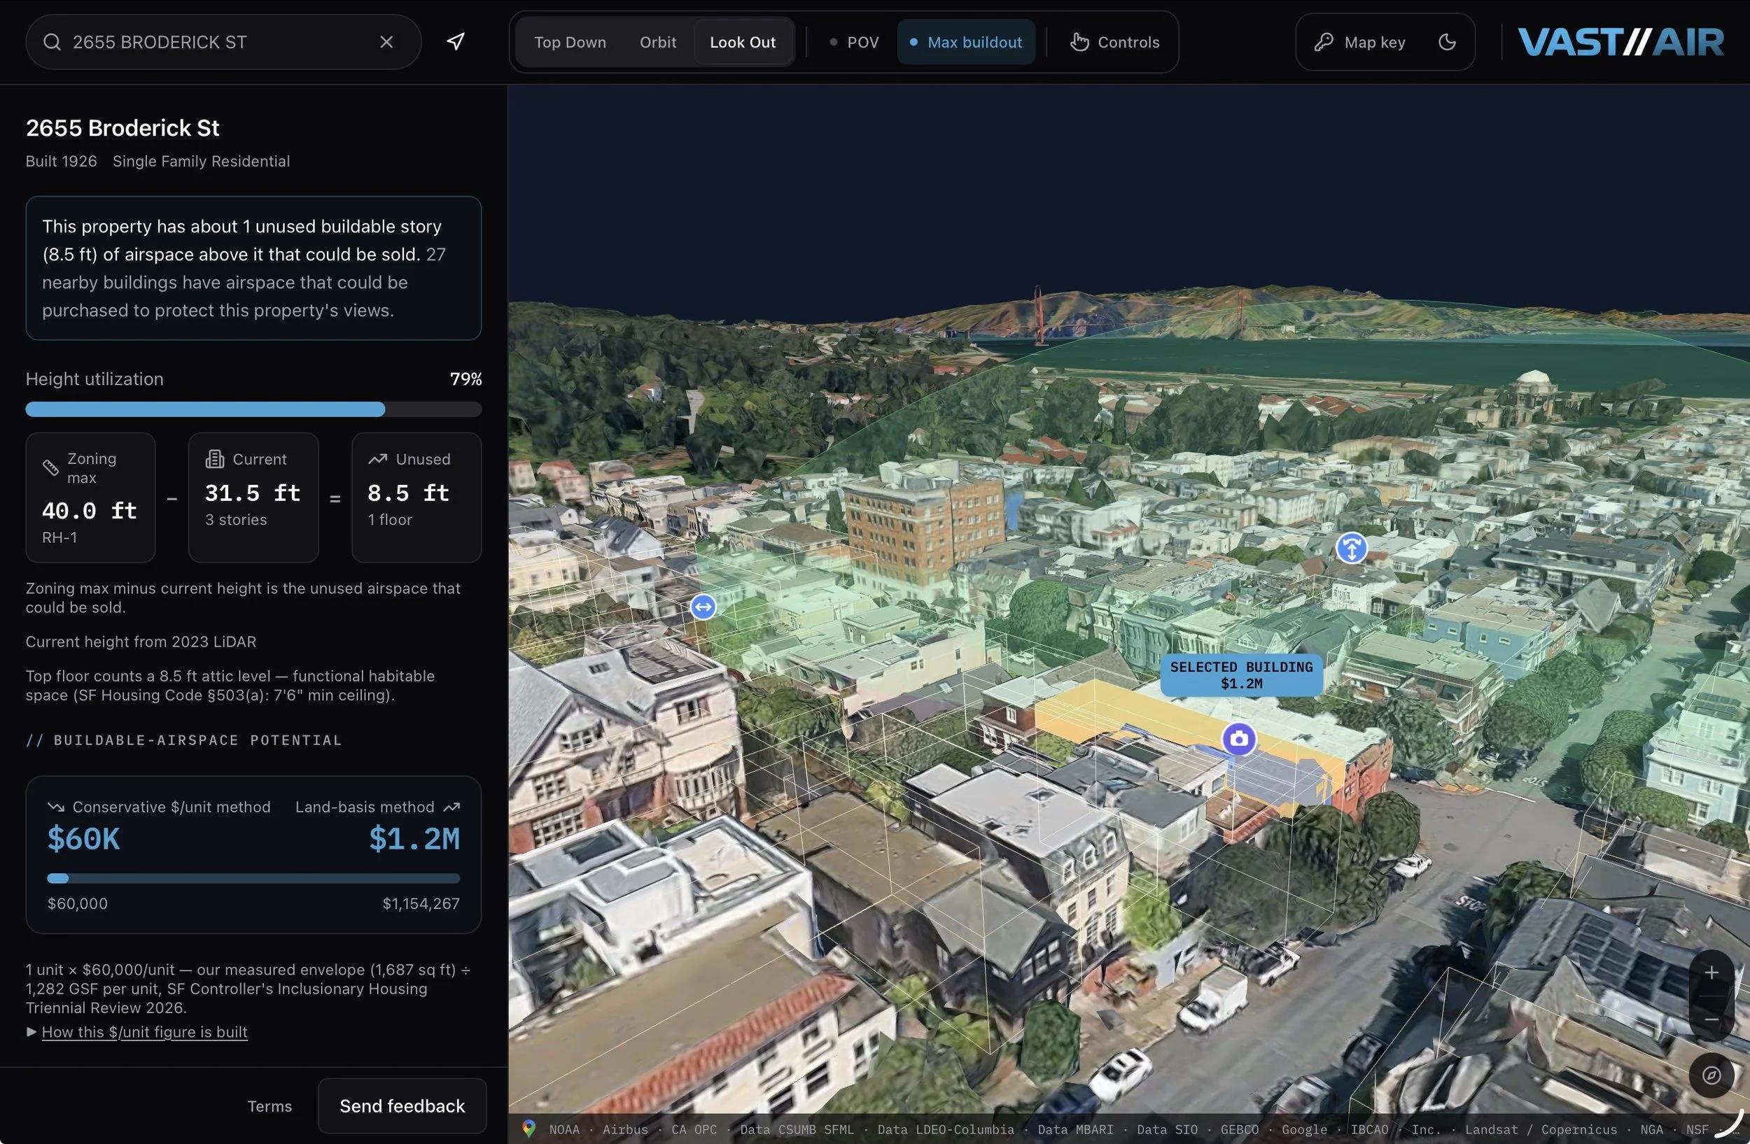Click the search magnifier icon
The image size is (1750, 1144).
pyautogui.click(x=52, y=42)
